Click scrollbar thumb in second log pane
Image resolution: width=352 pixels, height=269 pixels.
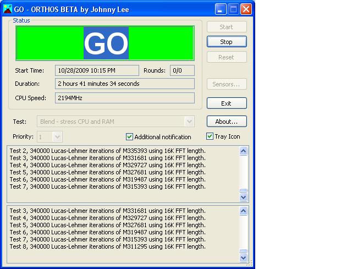tap(243, 251)
